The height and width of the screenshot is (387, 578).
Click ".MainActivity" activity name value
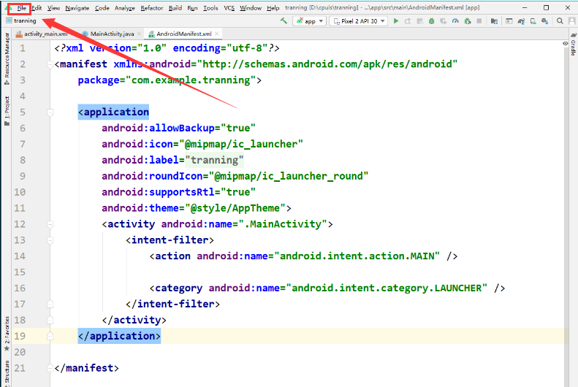283,224
